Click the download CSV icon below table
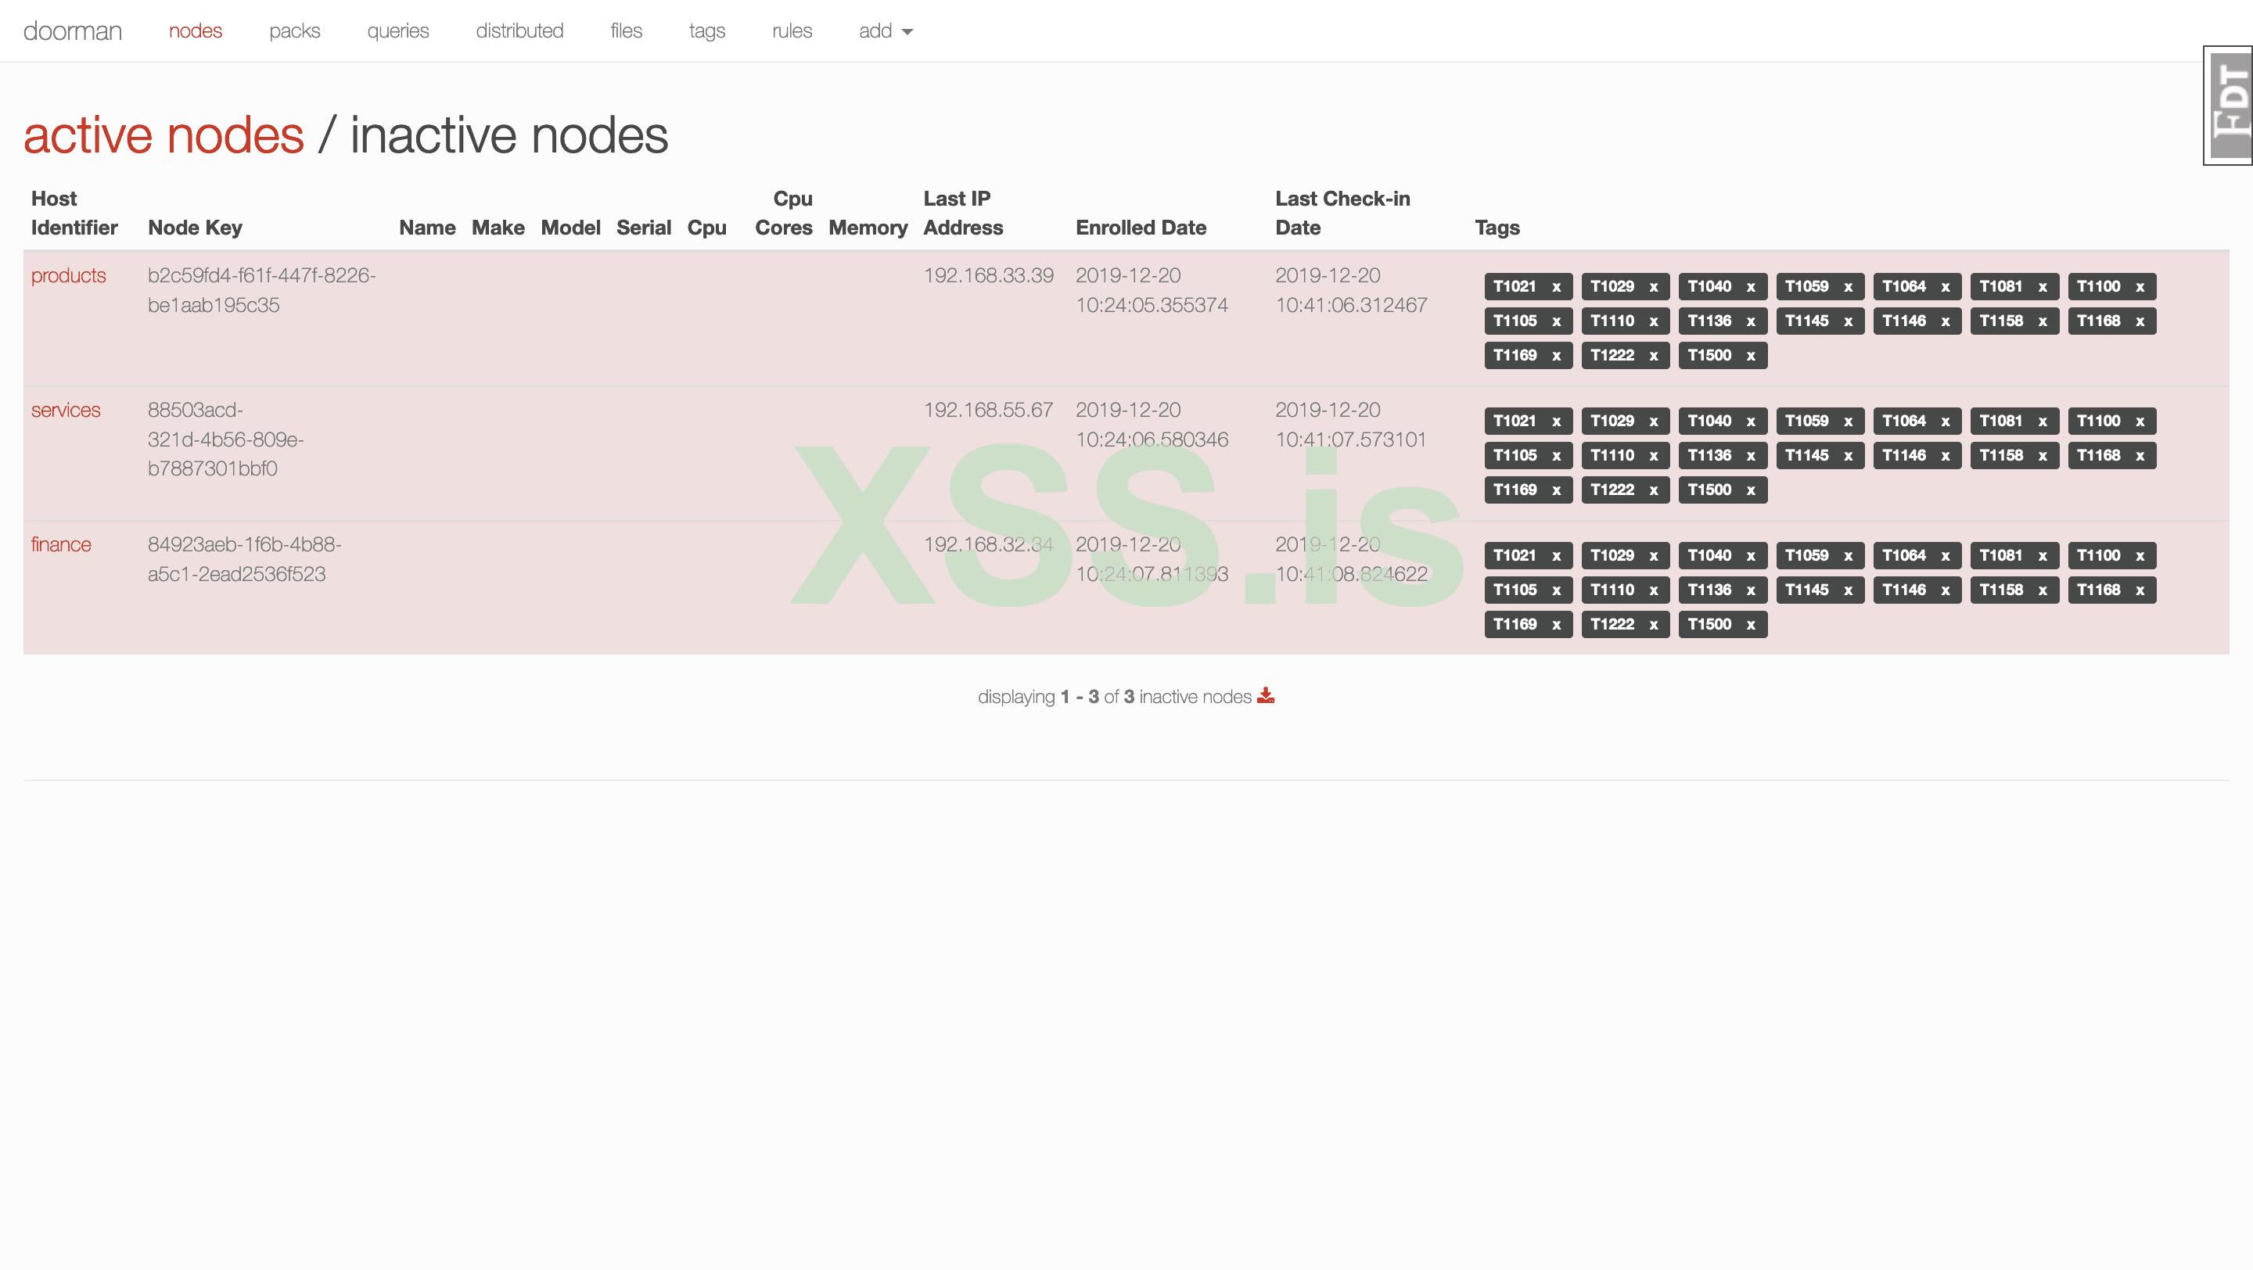 coord(1266,696)
